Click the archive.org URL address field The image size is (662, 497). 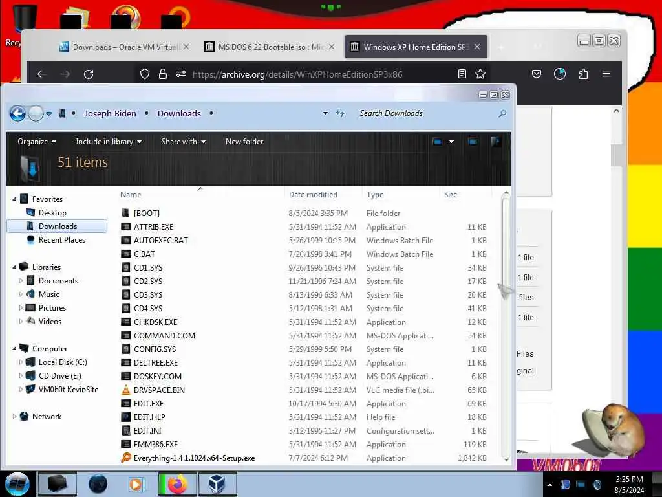point(297,74)
